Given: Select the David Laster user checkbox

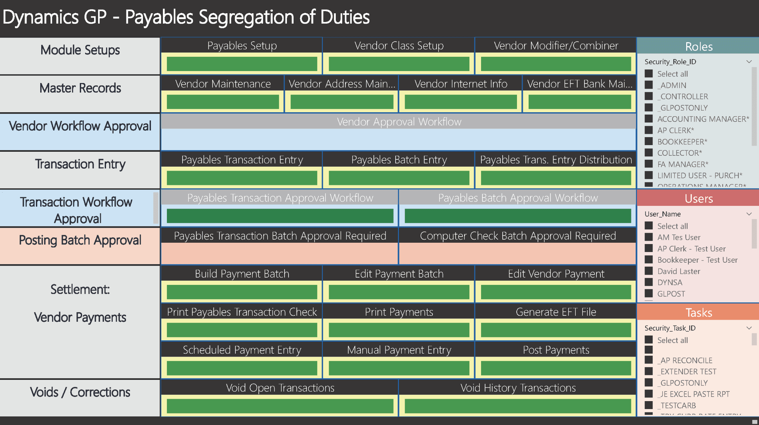Looking at the screenshot, I should pyautogui.click(x=649, y=271).
